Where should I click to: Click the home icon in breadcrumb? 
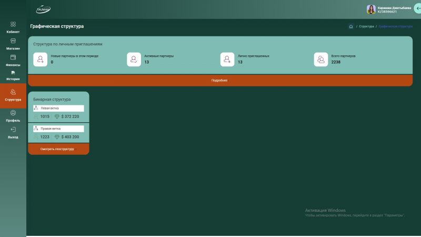351,26
